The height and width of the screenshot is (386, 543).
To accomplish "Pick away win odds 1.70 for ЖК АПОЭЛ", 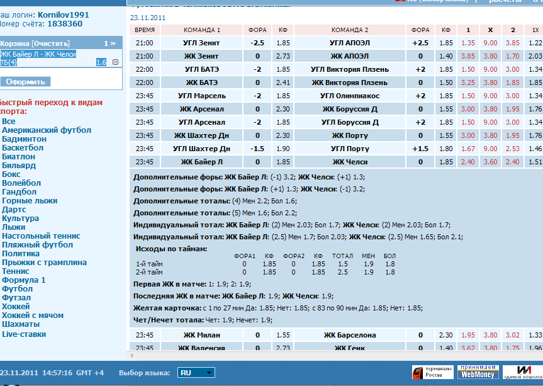I will pos(513,56).
